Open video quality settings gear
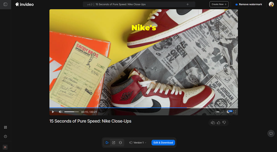The image size is (277, 152). pos(228,112)
